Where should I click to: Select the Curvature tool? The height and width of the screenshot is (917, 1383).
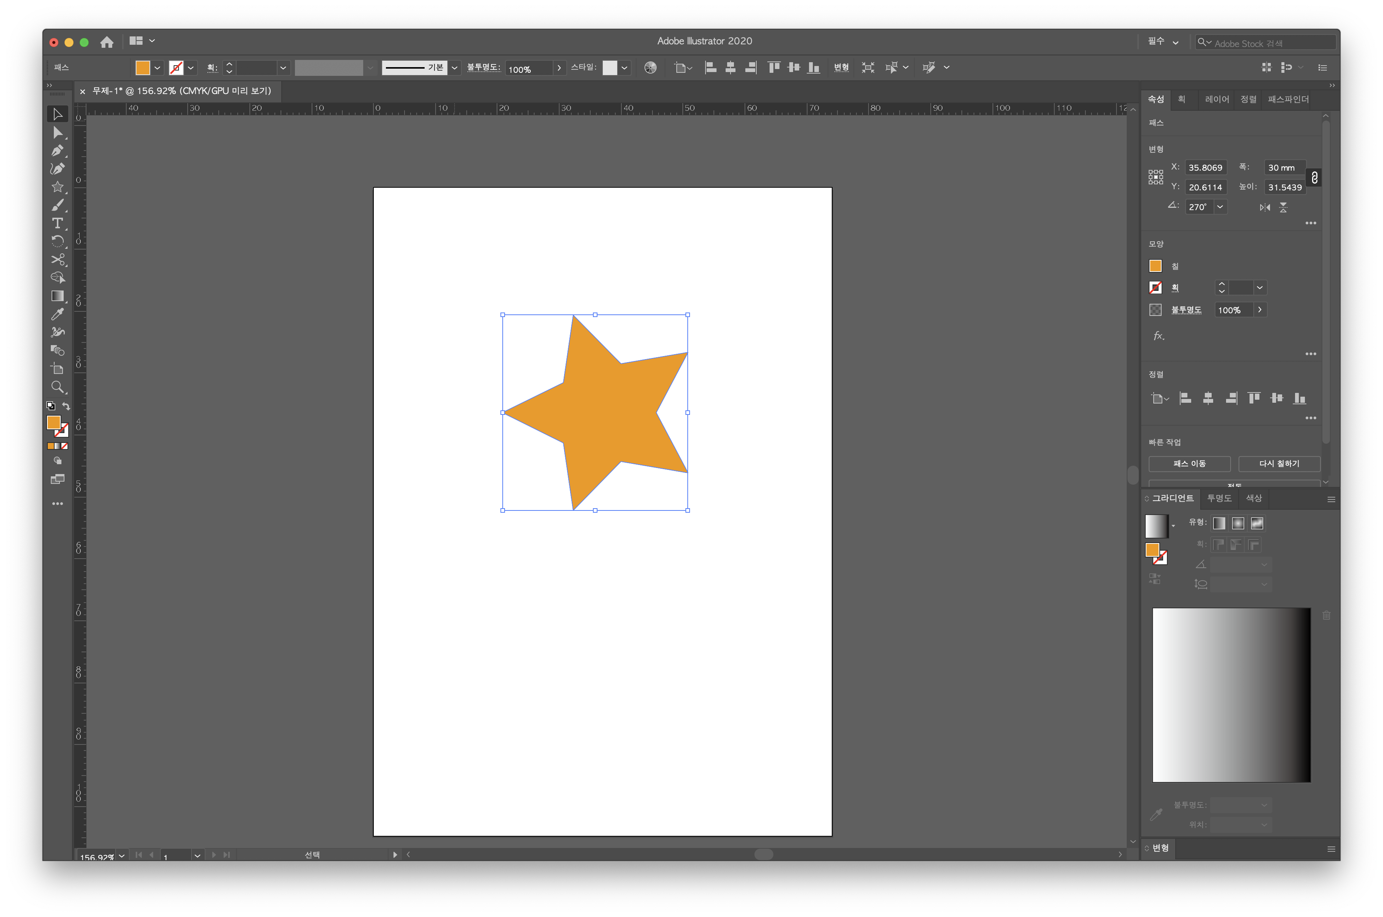pyautogui.click(x=57, y=169)
